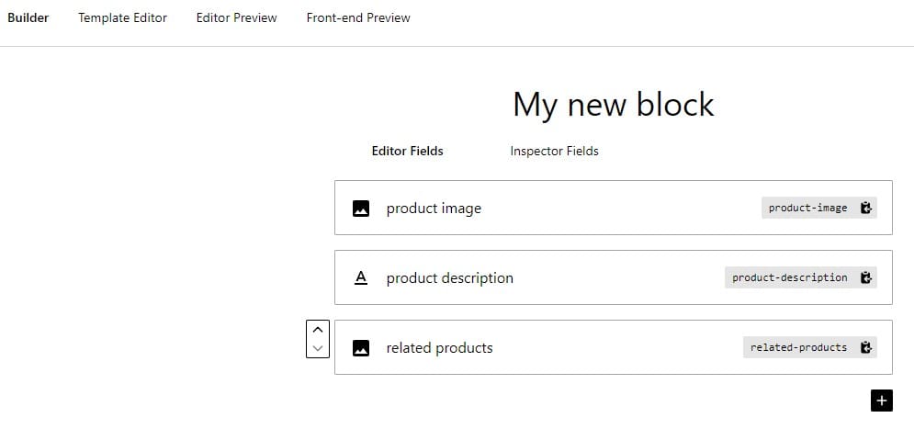The width and height of the screenshot is (914, 429).
Task: Open the Builder tab
Action: tap(28, 18)
